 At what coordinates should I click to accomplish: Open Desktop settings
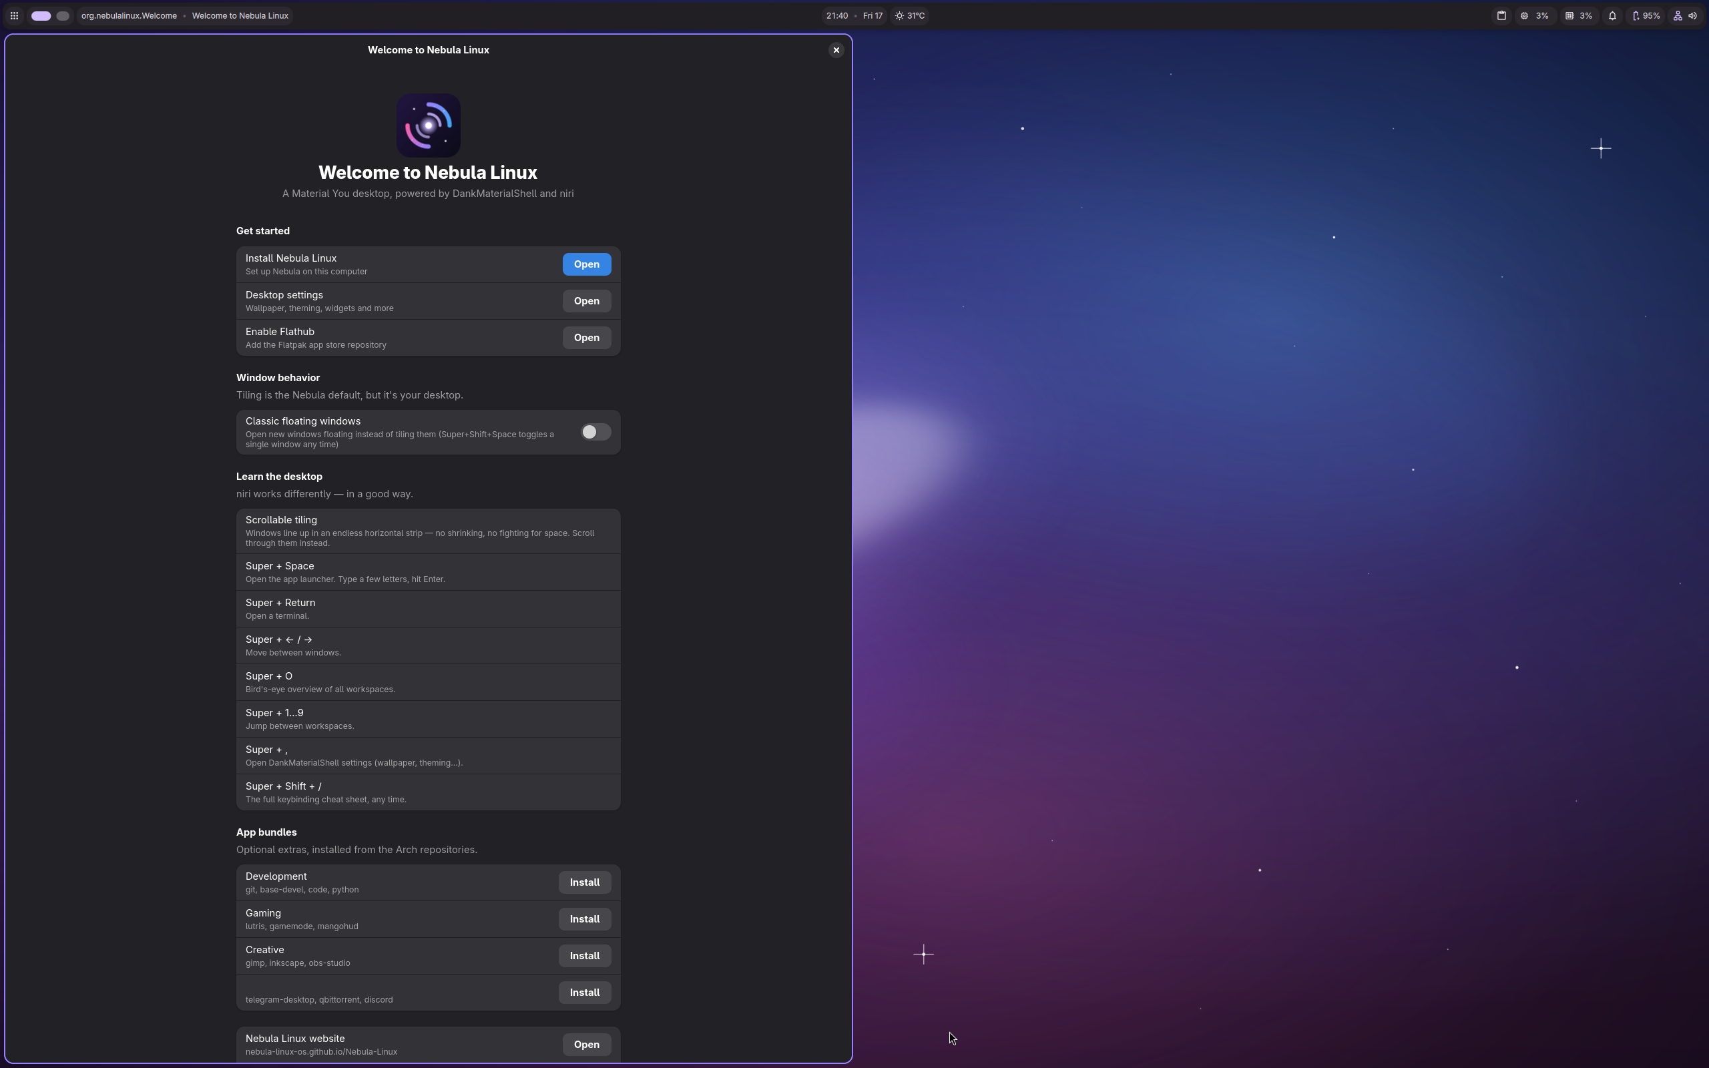click(x=586, y=301)
